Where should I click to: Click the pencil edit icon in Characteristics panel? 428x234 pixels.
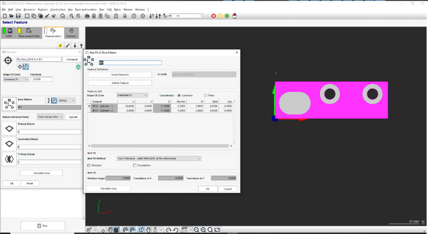[67, 45]
